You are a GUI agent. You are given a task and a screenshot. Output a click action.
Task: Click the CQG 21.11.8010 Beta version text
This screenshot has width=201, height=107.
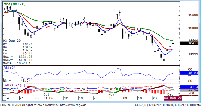point(188,105)
